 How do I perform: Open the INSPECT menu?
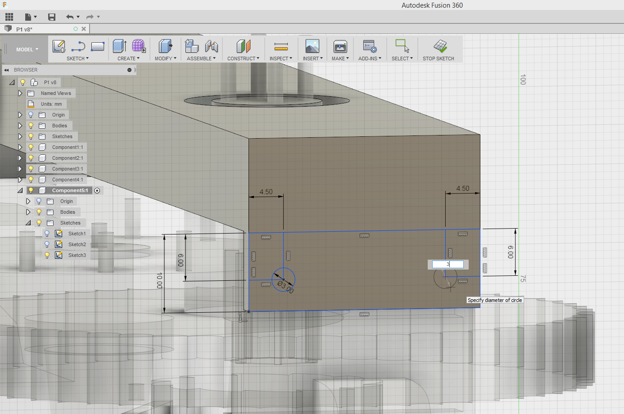[x=281, y=58]
